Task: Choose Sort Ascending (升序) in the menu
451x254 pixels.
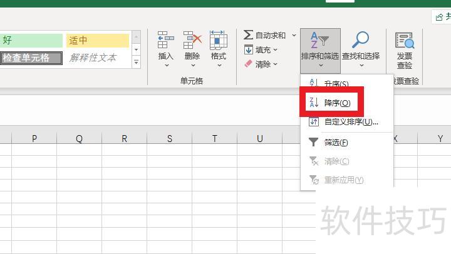Action: 346,83
